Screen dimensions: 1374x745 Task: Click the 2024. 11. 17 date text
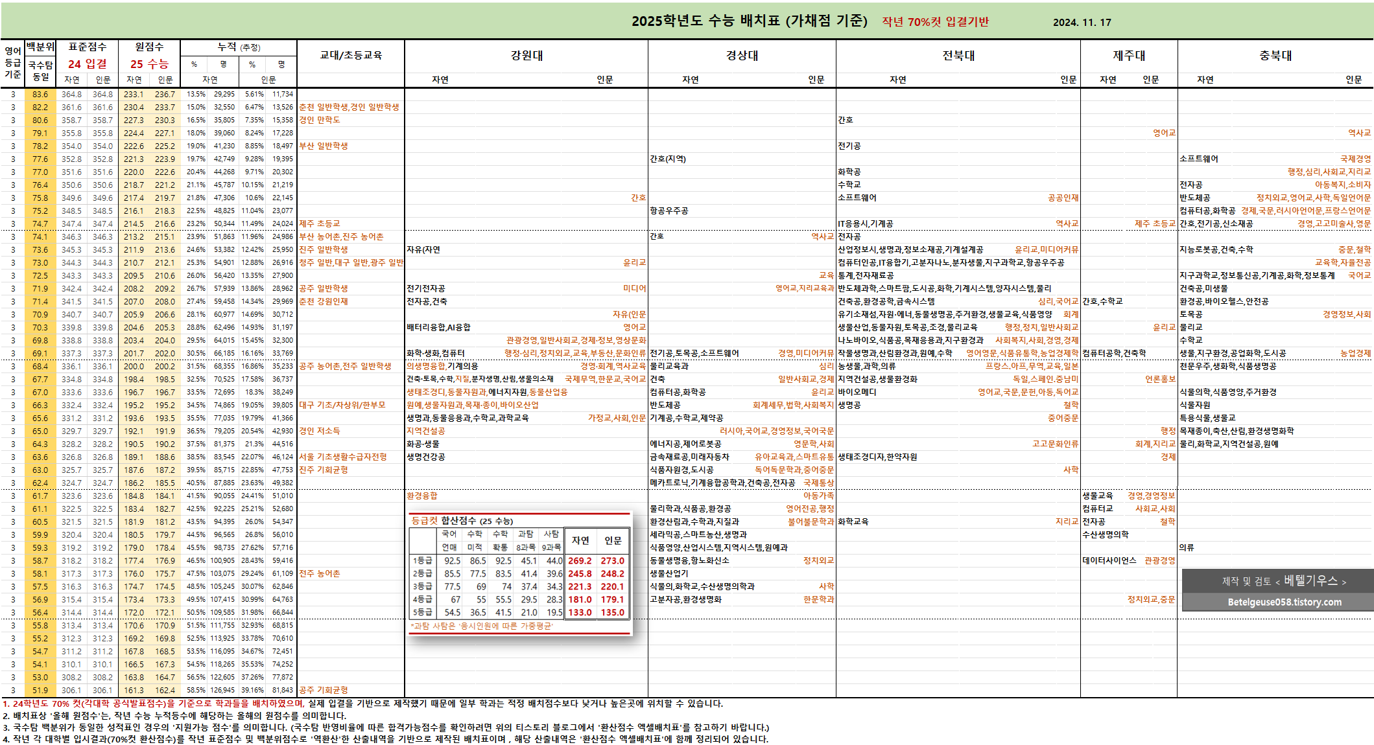click(x=1082, y=22)
